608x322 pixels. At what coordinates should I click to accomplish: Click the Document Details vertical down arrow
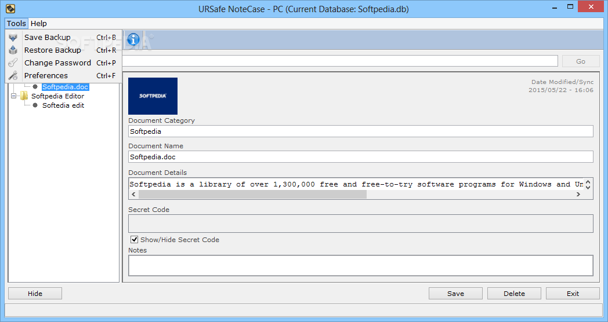[588, 187]
